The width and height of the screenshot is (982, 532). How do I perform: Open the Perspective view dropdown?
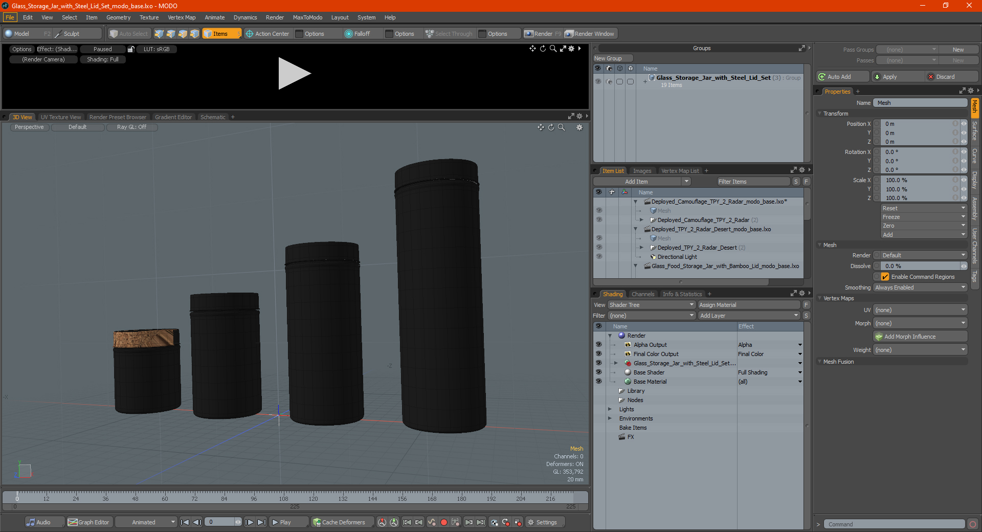[29, 127]
